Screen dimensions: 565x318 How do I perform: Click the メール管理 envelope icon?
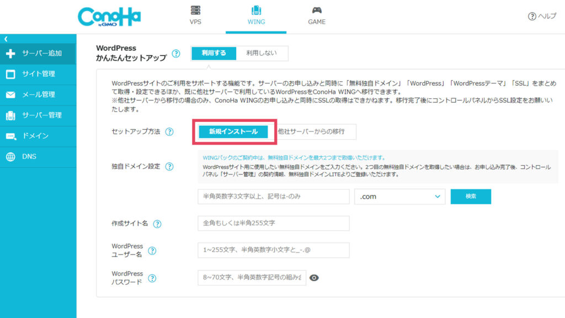(10, 95)
